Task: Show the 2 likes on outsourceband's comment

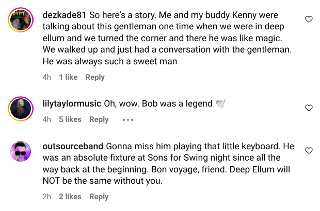Action: tap(70, 197)
